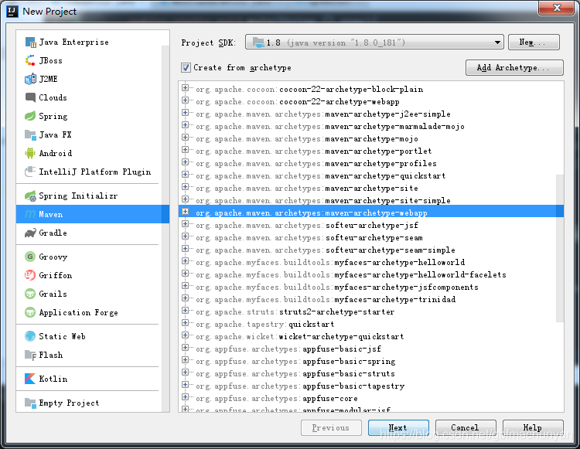580x449 pixels.
Task: Expand struts2-archetype-starter node
Action: [186, 311]
